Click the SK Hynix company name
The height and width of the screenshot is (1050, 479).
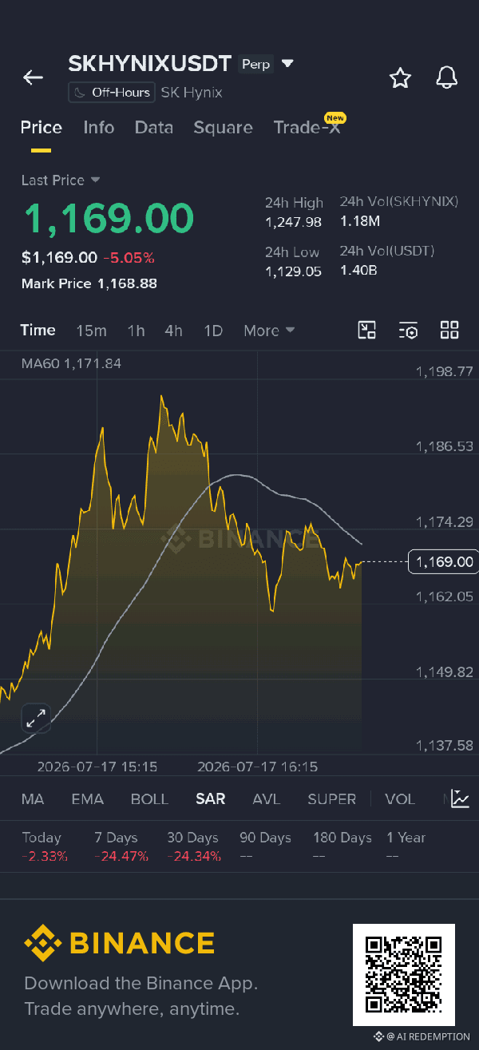click(192, 93)
